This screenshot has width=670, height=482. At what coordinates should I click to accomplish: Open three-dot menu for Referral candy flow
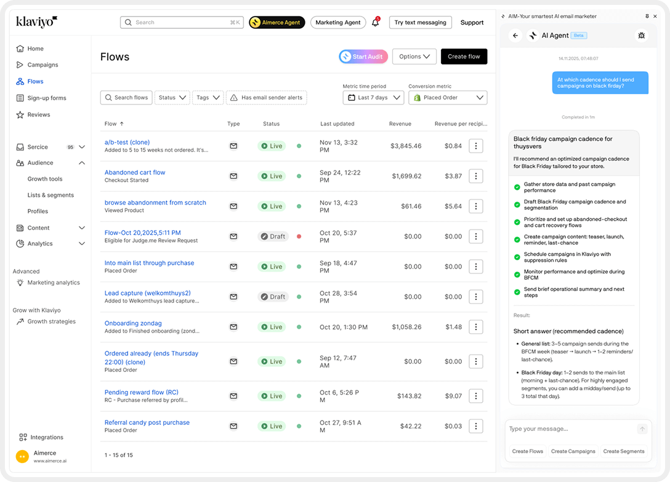[x=475, y=426]
